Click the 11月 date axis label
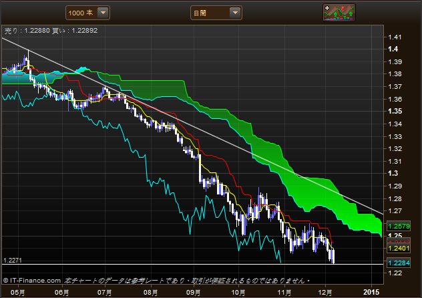This screenshot has width=422, height=298. 284,293
